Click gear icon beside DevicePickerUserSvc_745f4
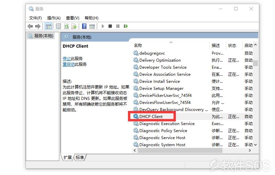The image size is (275, 175). 136,95
